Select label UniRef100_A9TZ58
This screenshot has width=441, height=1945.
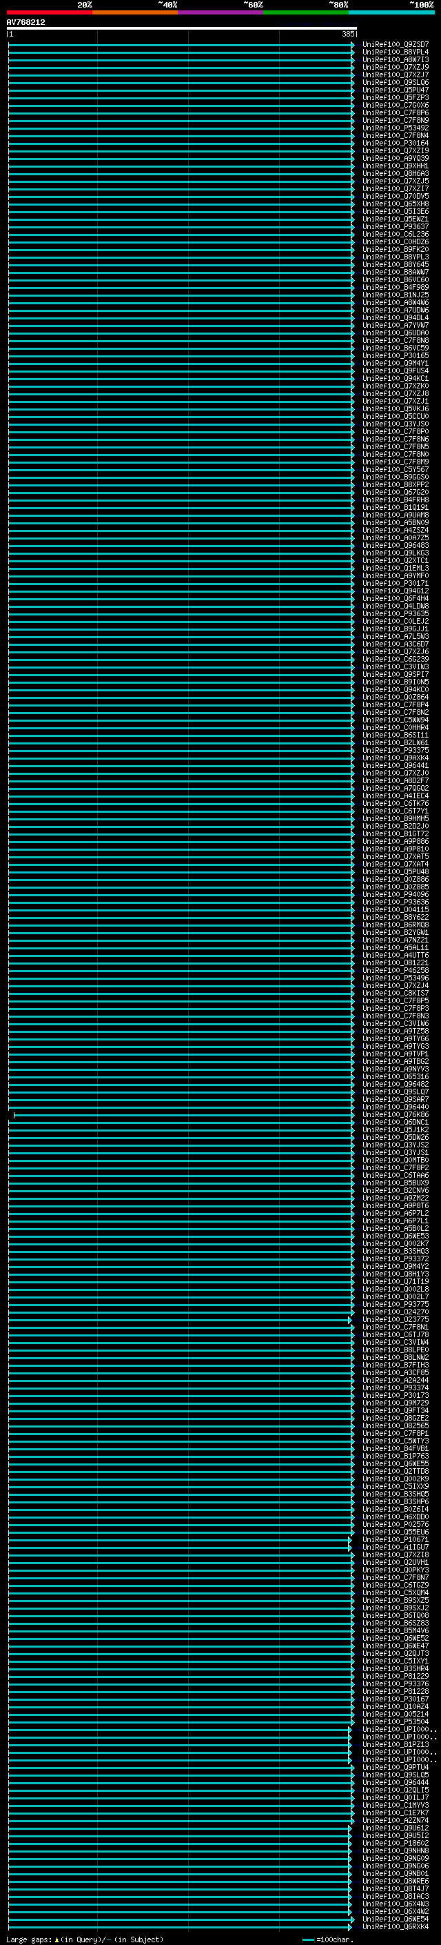395,1031
